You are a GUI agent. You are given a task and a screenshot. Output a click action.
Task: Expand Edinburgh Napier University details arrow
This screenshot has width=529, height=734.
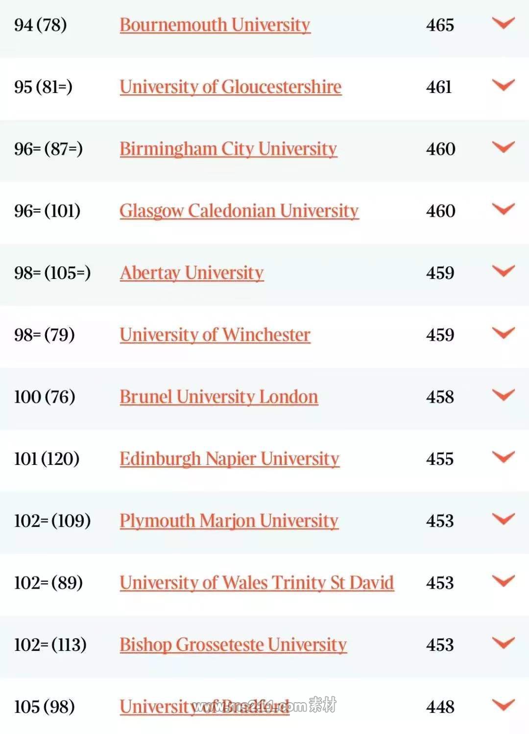pyautogui.click(x=503, y=457)
